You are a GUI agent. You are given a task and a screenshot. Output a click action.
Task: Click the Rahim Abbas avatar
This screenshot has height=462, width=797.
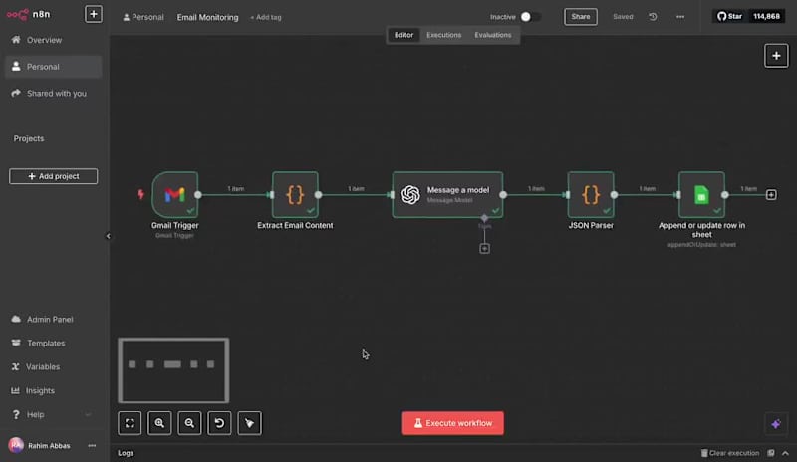point(16,445)
